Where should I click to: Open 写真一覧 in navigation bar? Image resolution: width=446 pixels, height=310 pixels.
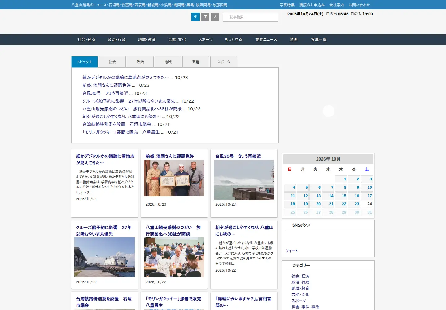pyautogui.click(x=319, y=40)
